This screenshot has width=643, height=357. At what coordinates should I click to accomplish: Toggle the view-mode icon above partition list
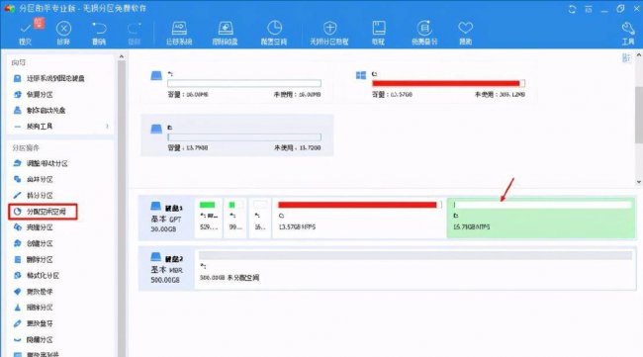coord(626,57)
